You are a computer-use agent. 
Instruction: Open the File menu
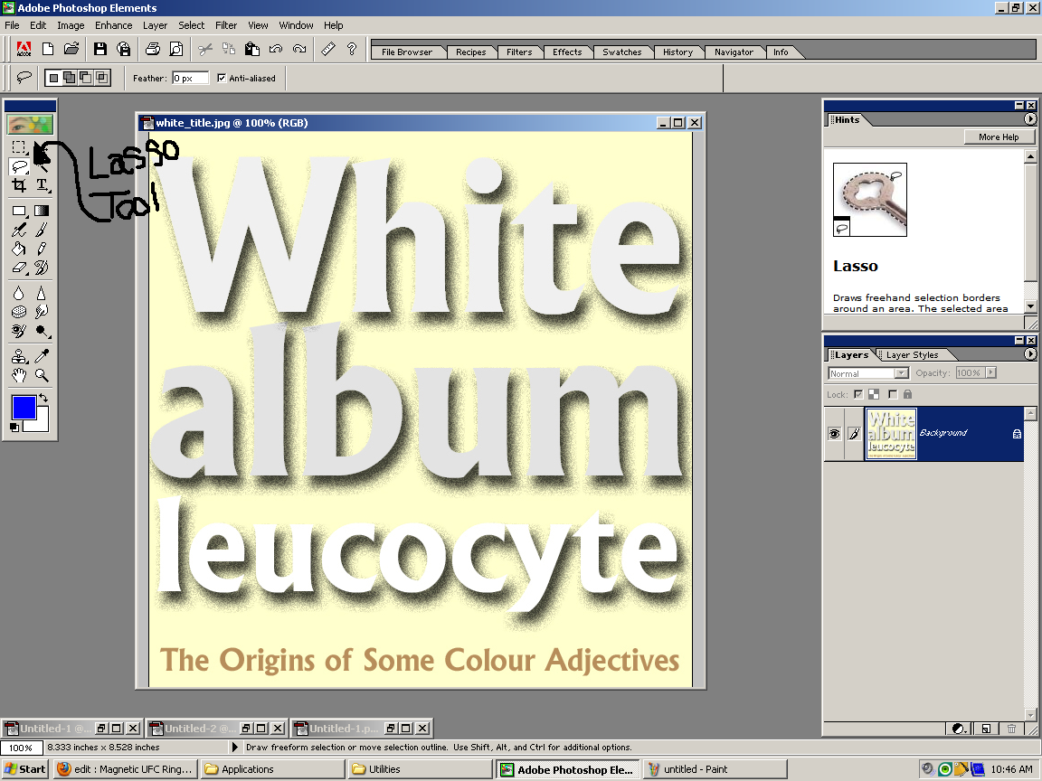[12, 25]
